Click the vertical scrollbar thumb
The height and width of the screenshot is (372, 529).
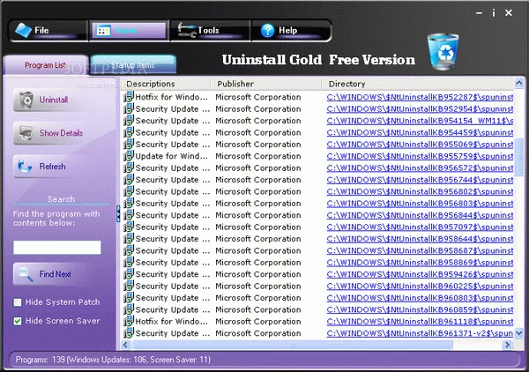[519, 156]
